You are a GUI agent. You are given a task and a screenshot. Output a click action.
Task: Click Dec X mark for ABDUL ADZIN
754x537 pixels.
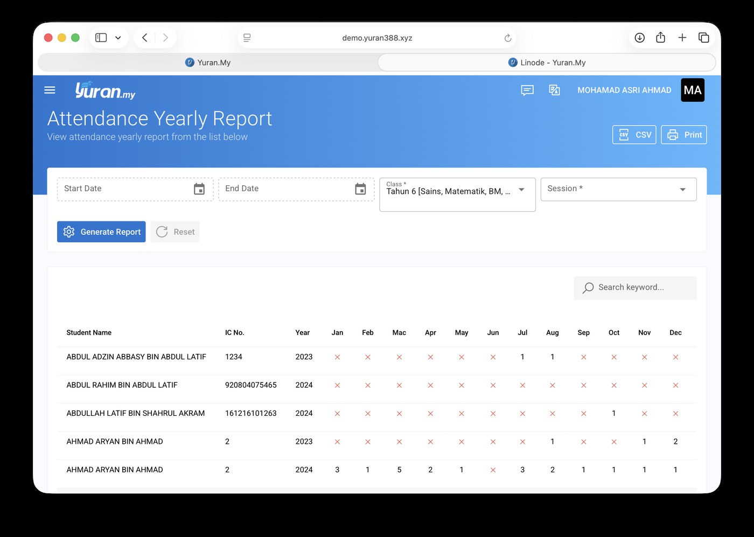coord(675,357)
